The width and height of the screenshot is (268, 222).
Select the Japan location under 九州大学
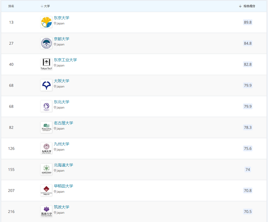(x=59, y=150)
